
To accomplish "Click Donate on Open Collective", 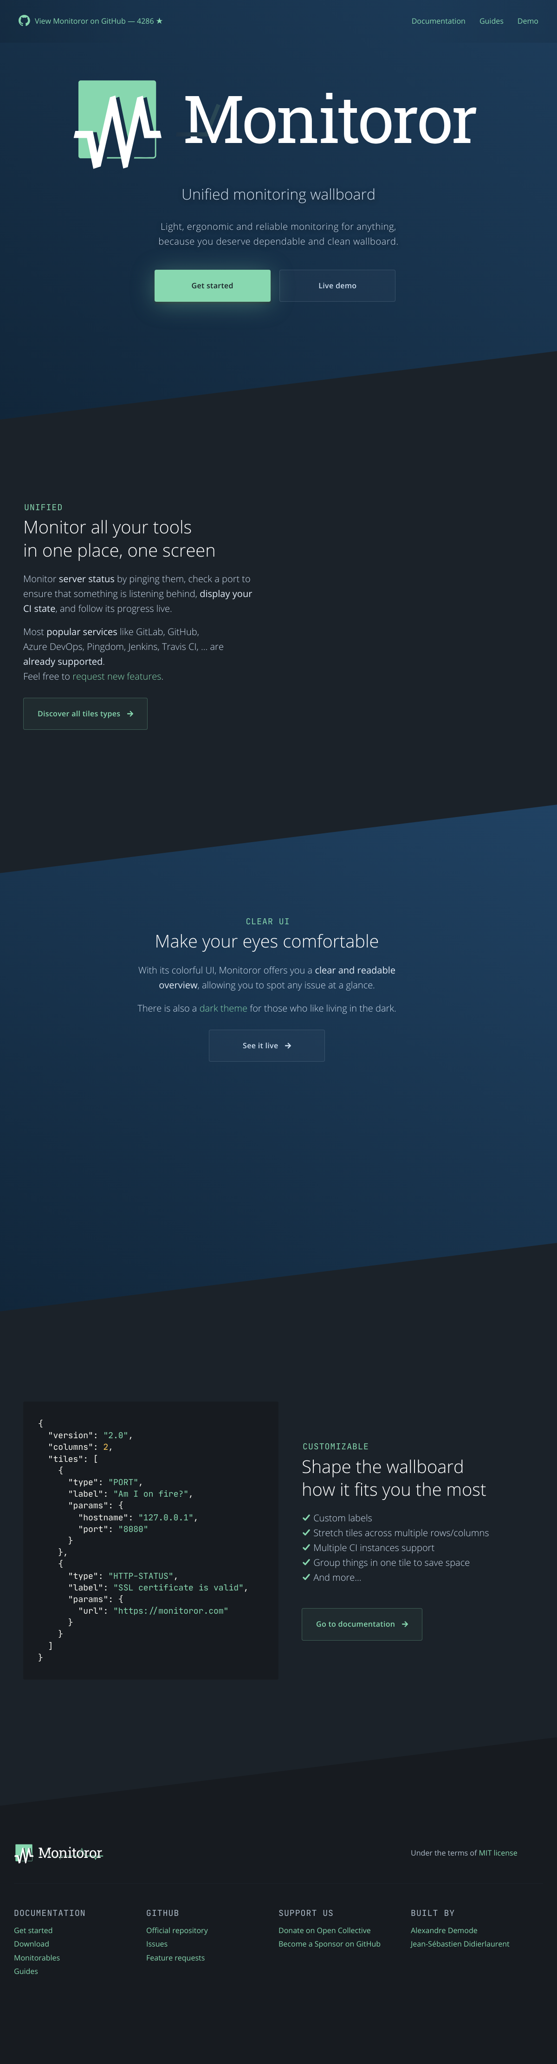I will click(x=324, y=1930).
